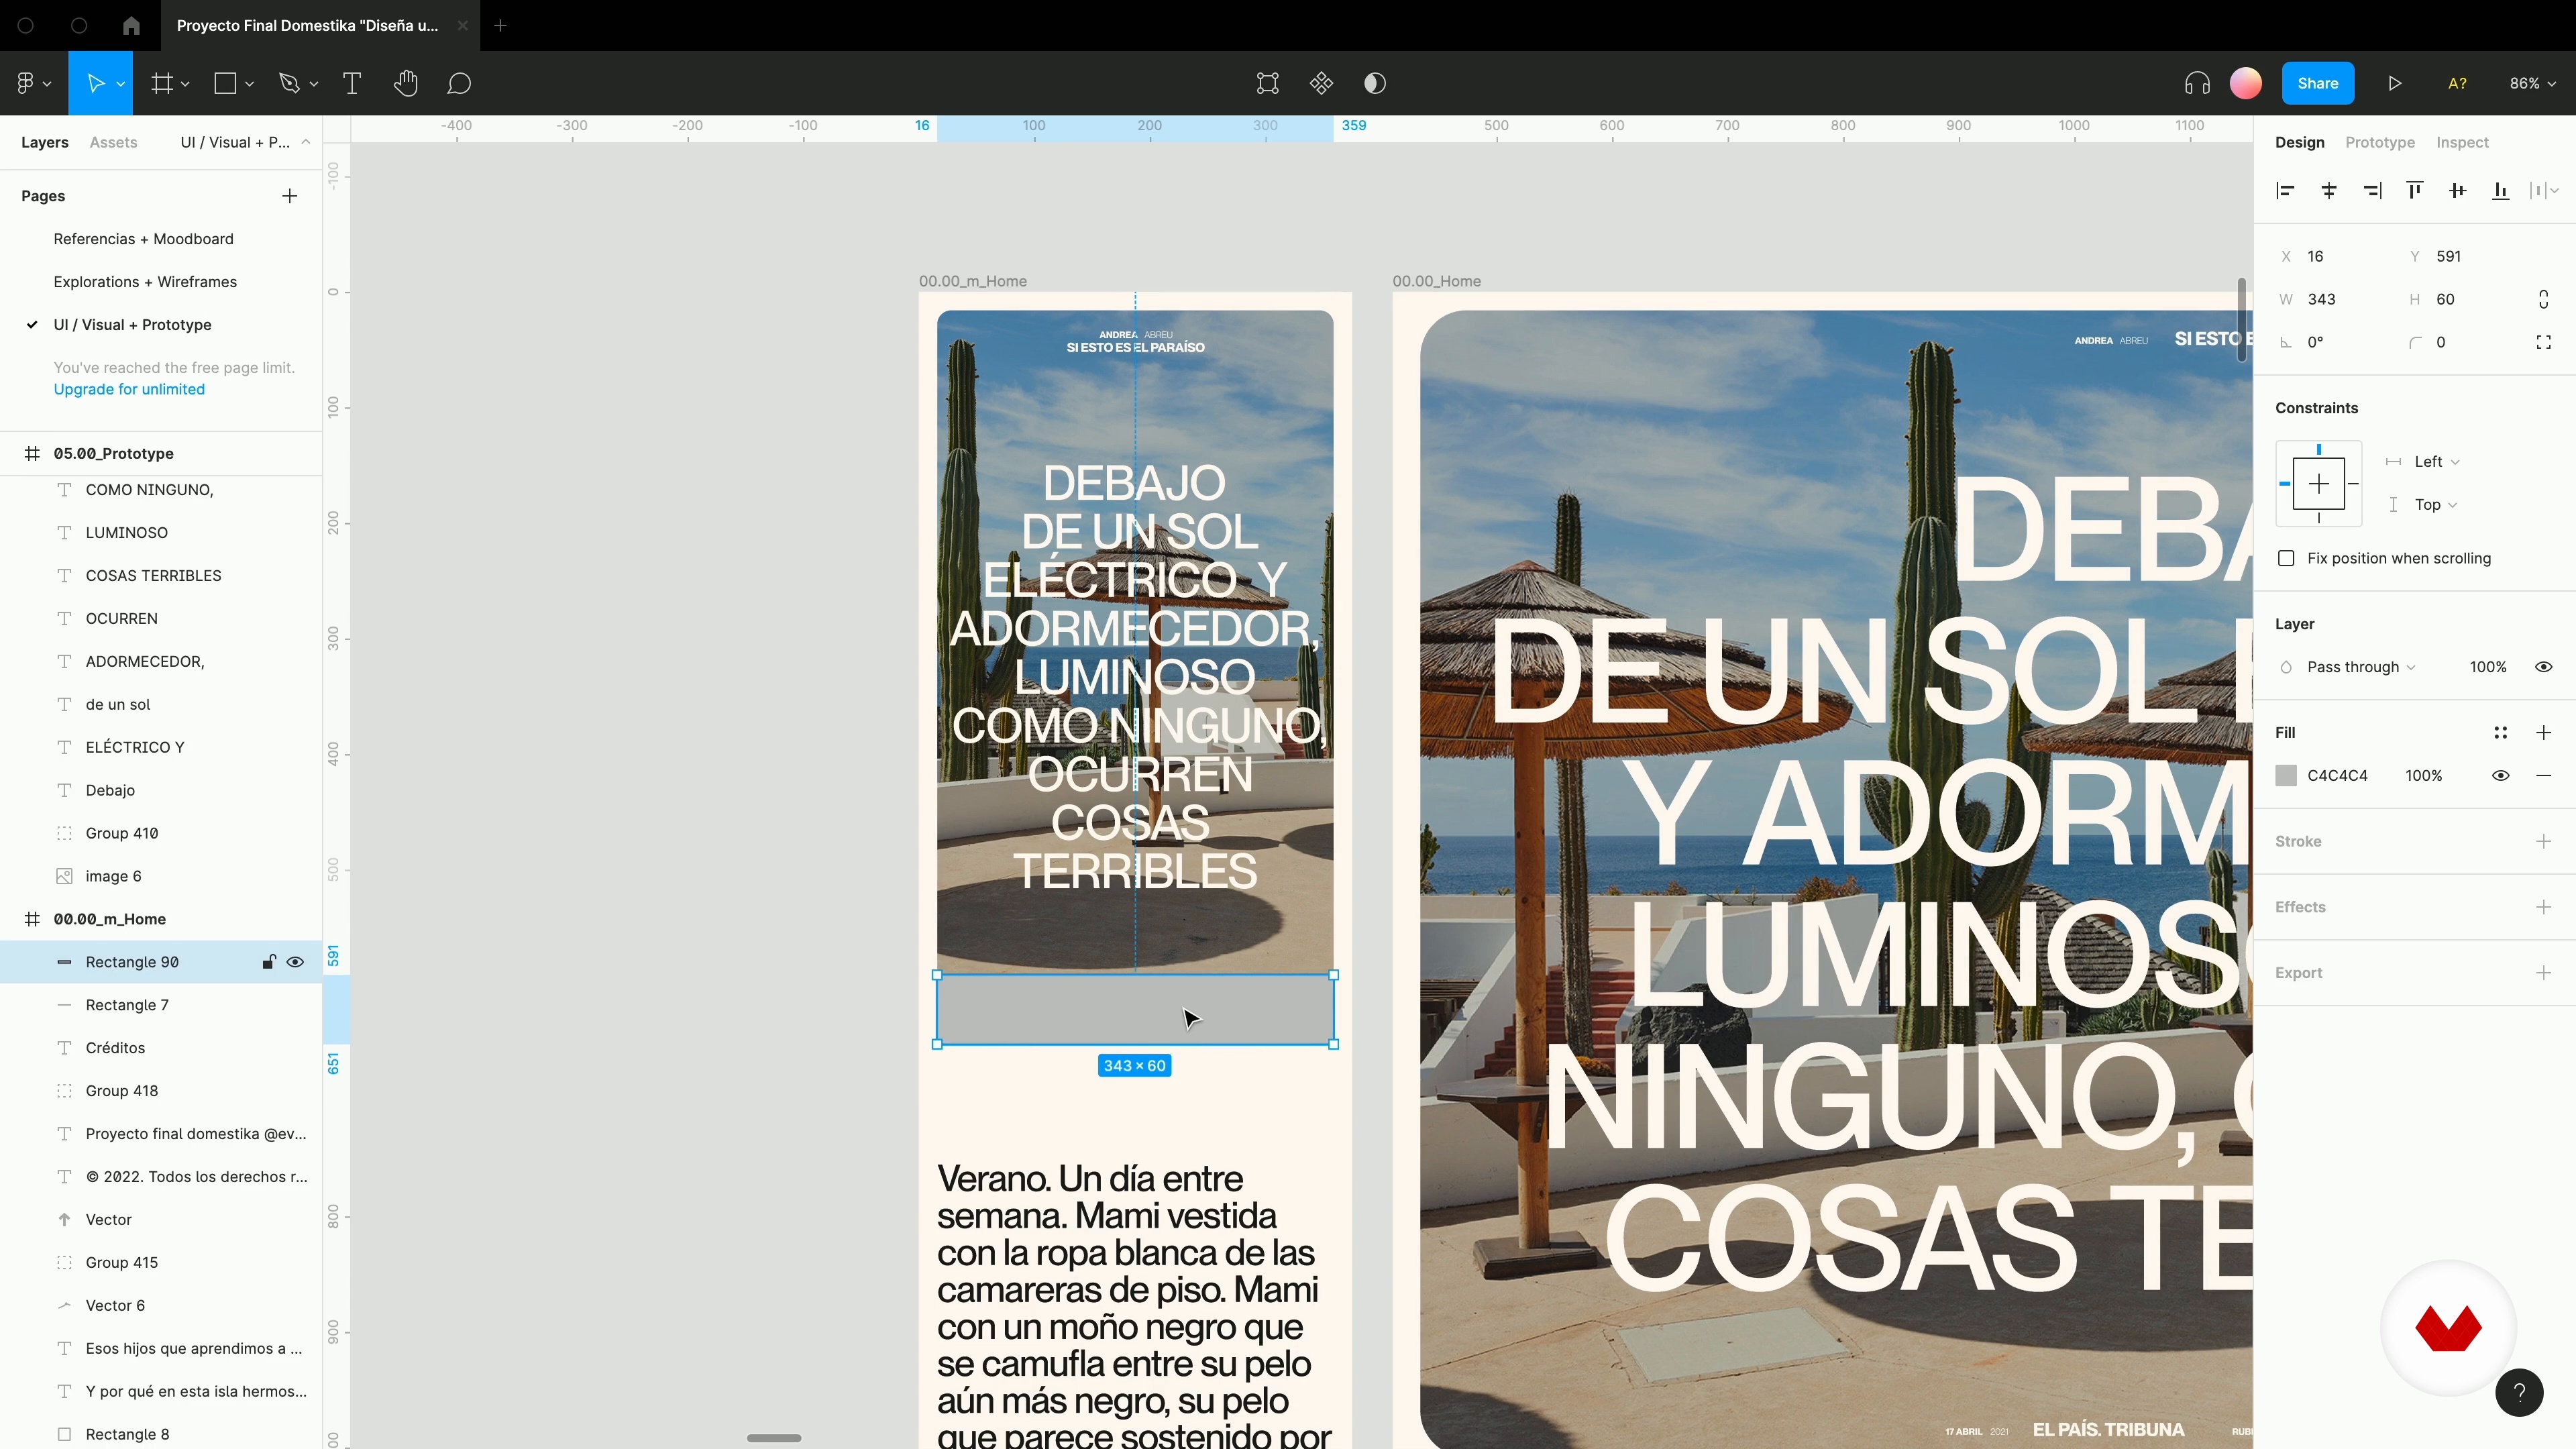2576x1449 pixels.
Task: Toggle constrain proportions link icon
Action: pos(2544,299)
